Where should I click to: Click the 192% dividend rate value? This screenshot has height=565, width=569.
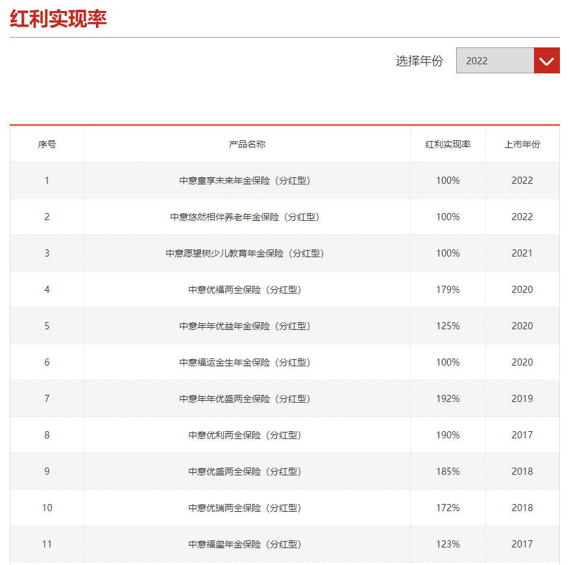tap(448, 399)
